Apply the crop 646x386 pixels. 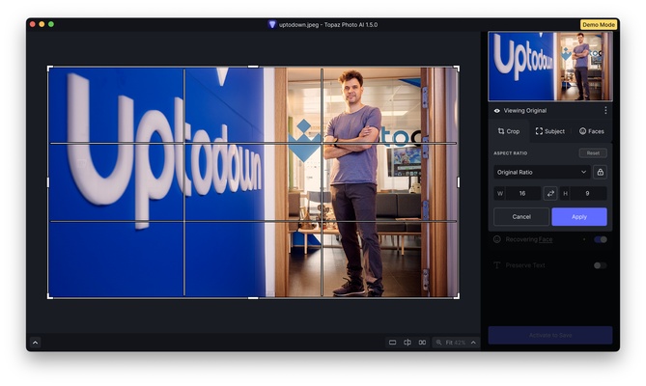click(x=578, y=217)
